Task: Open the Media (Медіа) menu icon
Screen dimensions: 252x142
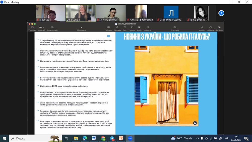Action: pyautogui.click(x=139, y=27)
